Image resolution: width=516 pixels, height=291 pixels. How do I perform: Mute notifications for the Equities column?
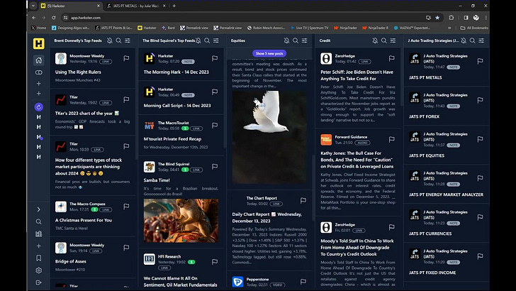(286, 40)
